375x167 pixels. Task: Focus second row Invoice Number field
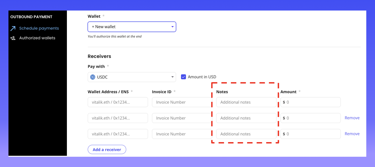click(181, 118)
